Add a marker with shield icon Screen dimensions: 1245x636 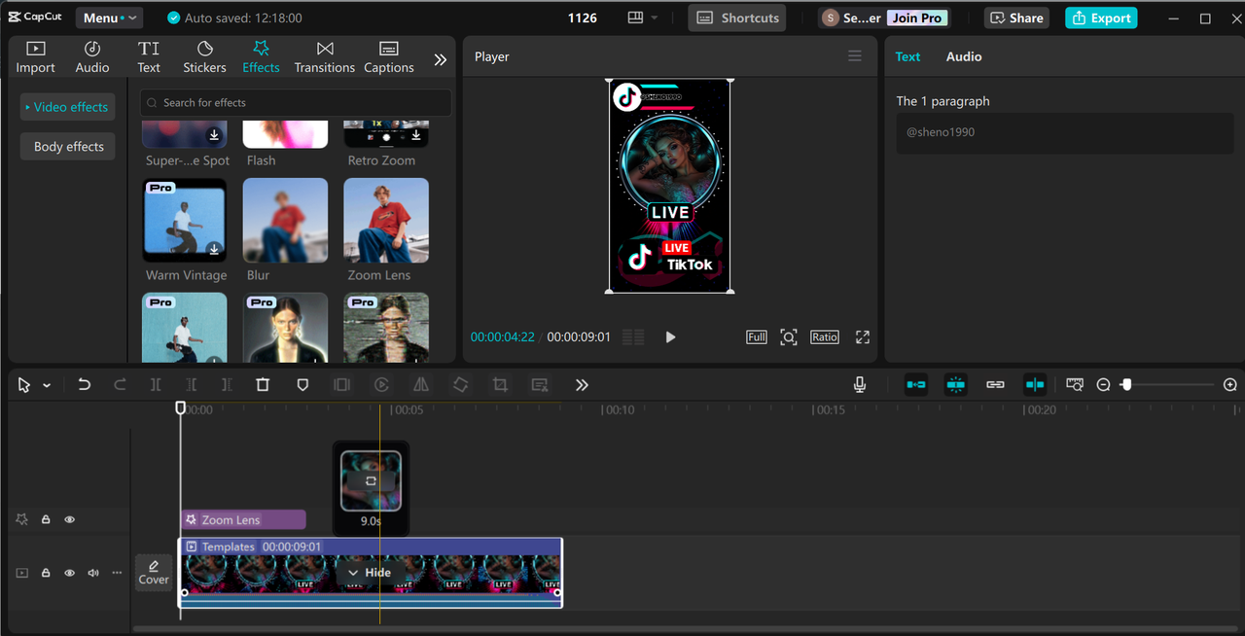click(x=302, y=385)
